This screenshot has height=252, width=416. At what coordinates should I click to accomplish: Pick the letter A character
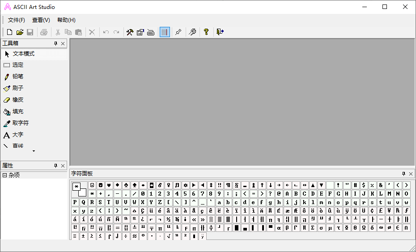tap(287, 193)
